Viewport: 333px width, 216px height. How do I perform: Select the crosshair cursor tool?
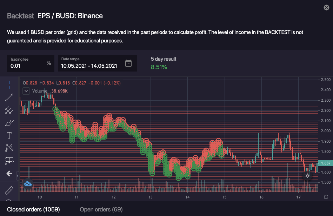point(9,85)
